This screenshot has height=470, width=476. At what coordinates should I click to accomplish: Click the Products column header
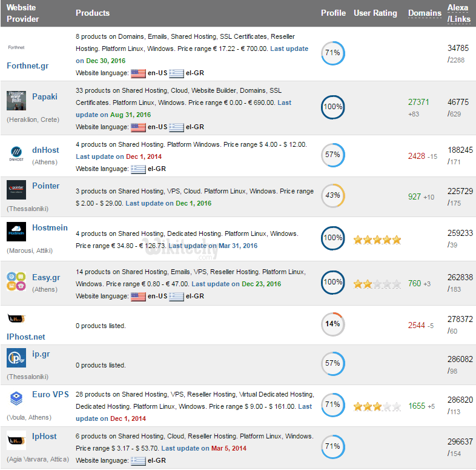tap(93, 13)
